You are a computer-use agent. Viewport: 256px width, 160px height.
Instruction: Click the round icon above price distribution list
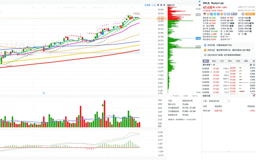[251, 65]
